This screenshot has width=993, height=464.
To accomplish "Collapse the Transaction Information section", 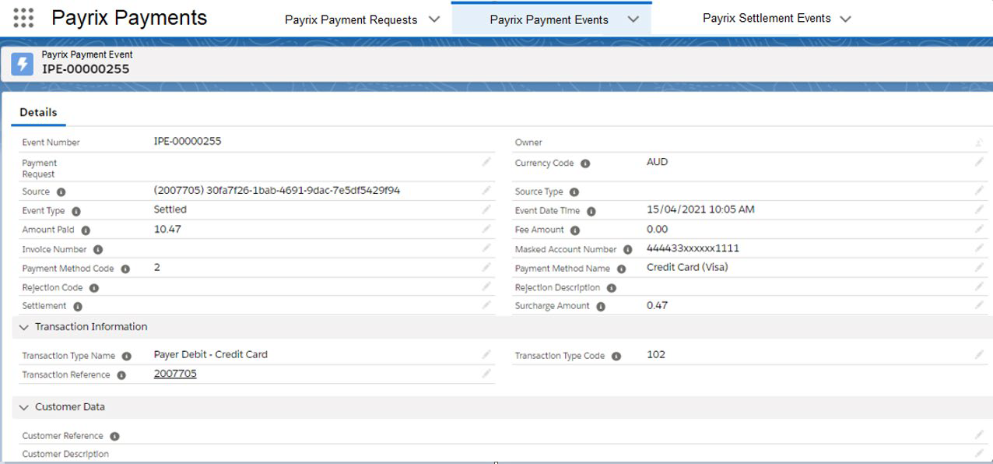I will click(x=24, y=328).
